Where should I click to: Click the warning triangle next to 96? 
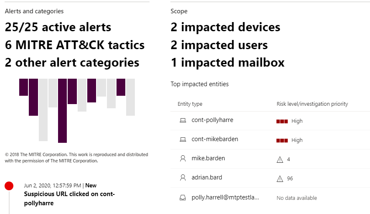click(x=280, y=178)
